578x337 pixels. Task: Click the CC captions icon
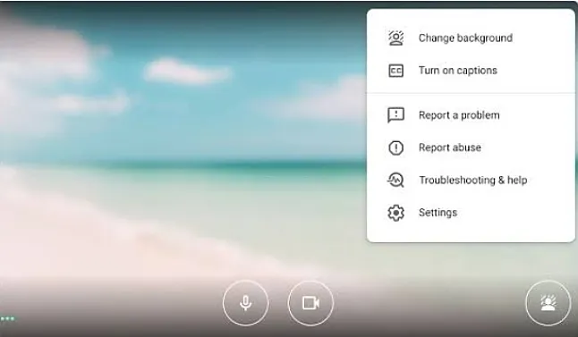pyautogui.click(x=395, y=71)
